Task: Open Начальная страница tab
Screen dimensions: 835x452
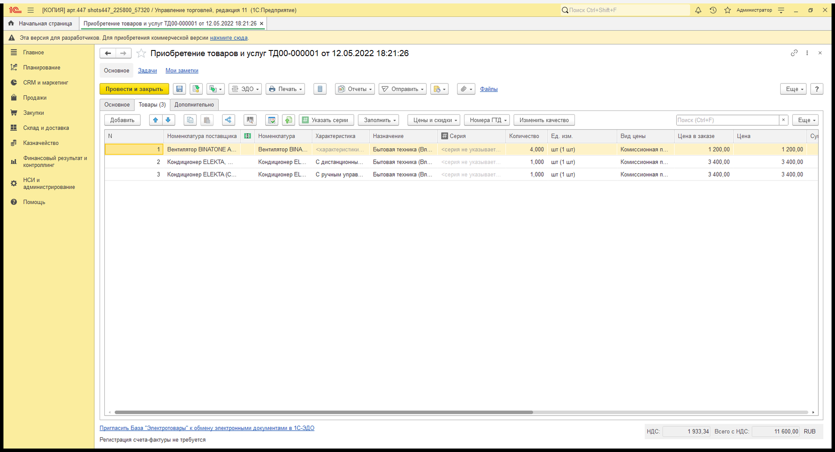Action: point(40,23)
